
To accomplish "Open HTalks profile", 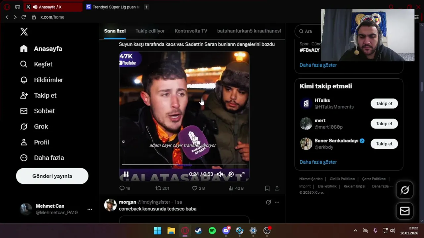I will point(322,100).
